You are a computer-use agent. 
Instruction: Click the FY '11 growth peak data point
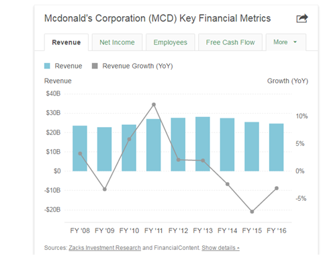pyautogui.click(x=154, y=105)
